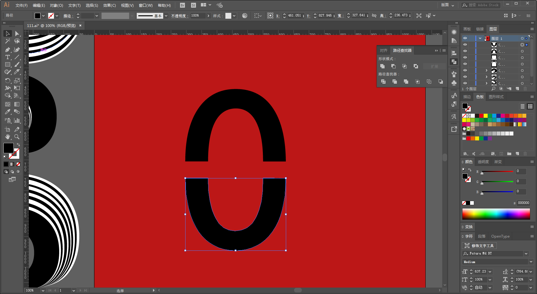Toggle constrain width and height proportions link
537x294 pixels.
point(374,15)
